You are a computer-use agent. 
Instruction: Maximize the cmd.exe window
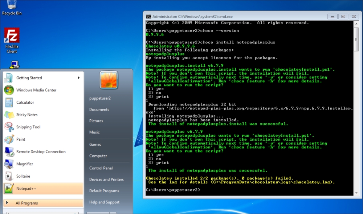[x=343, y=17]
